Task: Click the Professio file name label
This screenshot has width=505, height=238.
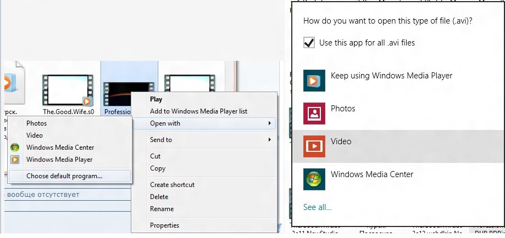Action: (x=117, y=112)
